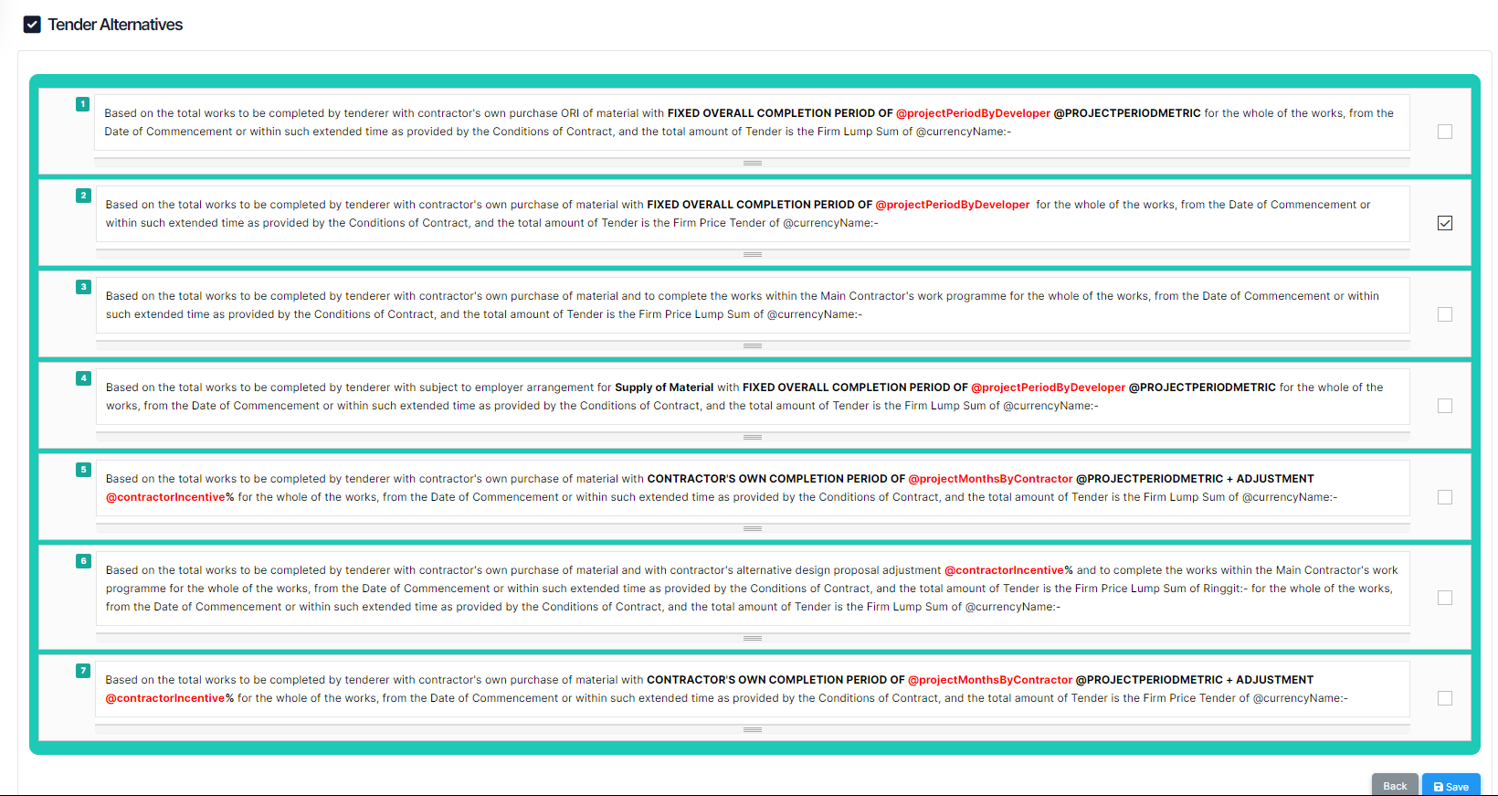Click the number 4 badge icon

[83, 378]
